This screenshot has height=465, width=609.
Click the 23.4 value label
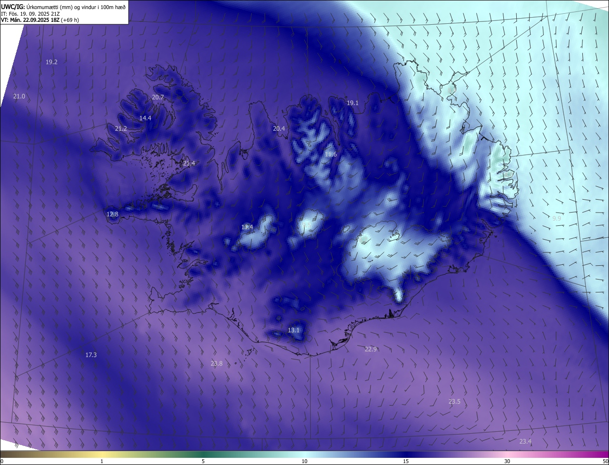(x=525, y=442)
